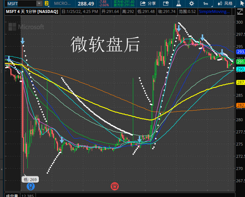Click the green 291 price bubble
Viewport: 245px width, 197px height.
241,62
